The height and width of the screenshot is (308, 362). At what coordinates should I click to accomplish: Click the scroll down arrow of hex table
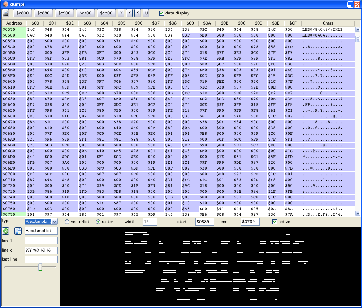pyautogui.click(x=358, y=213)
